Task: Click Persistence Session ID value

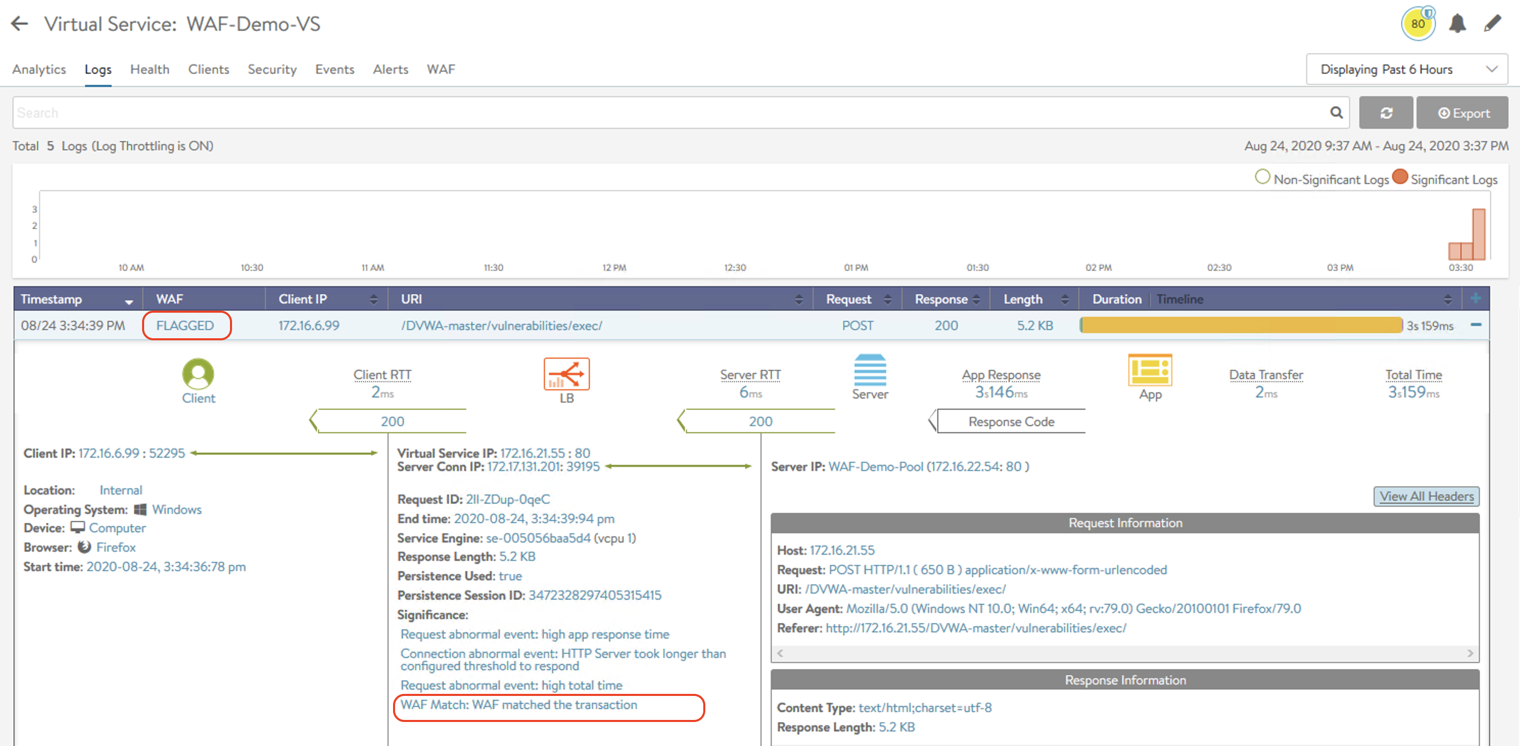Action: point(595,596)
